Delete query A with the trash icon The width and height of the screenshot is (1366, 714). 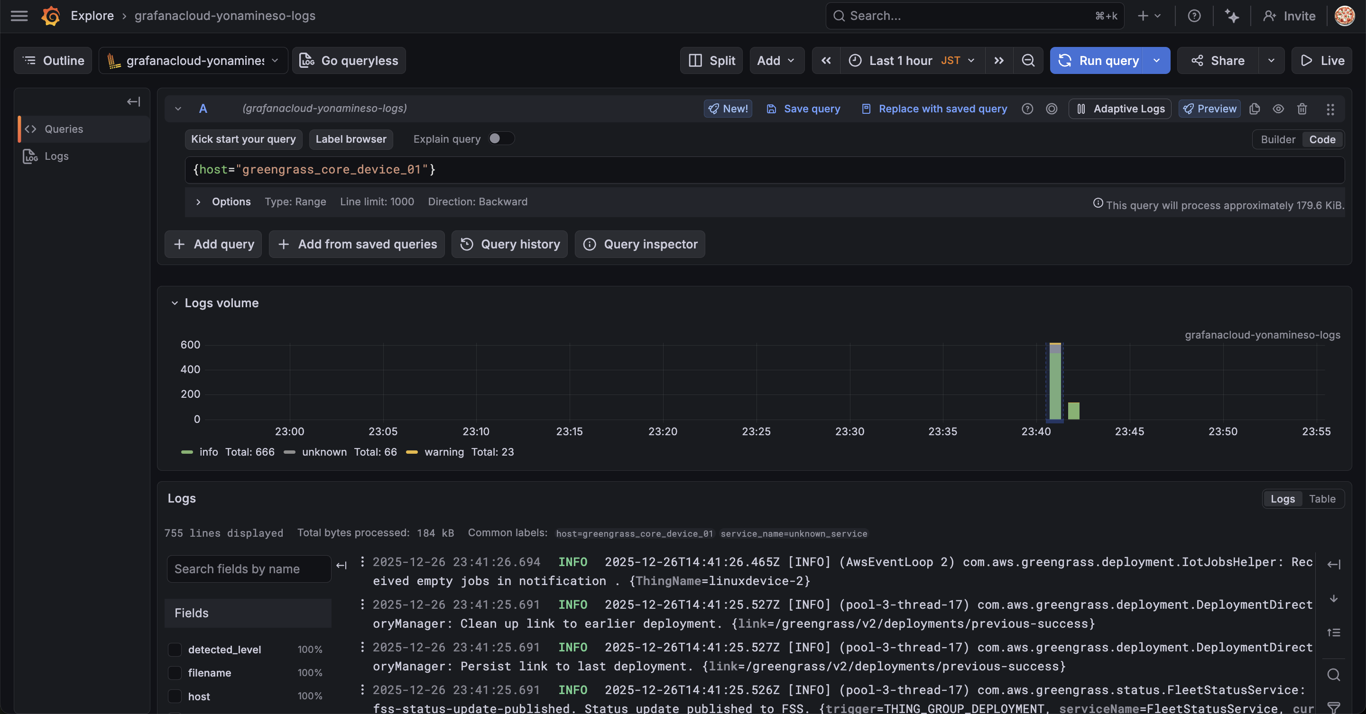point(1302,109)
